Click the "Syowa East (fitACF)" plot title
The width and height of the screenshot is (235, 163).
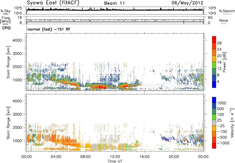pos(53,3)
